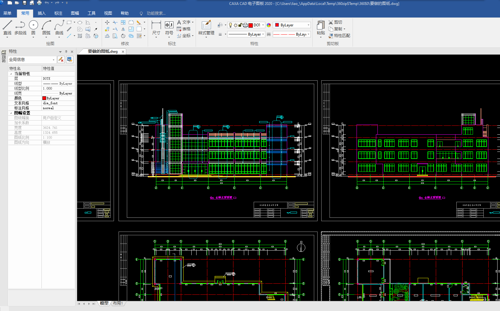Screen dimensions: 500x311
Task: Select the 多段线 polyline tool
Action: (20, 28)
